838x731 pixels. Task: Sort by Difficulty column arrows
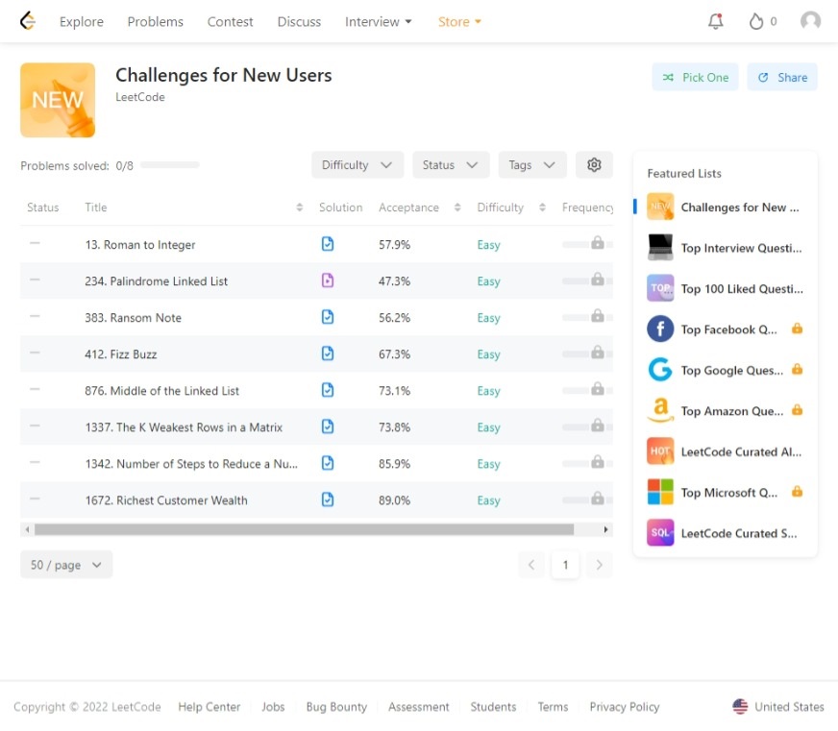point(542,207)
